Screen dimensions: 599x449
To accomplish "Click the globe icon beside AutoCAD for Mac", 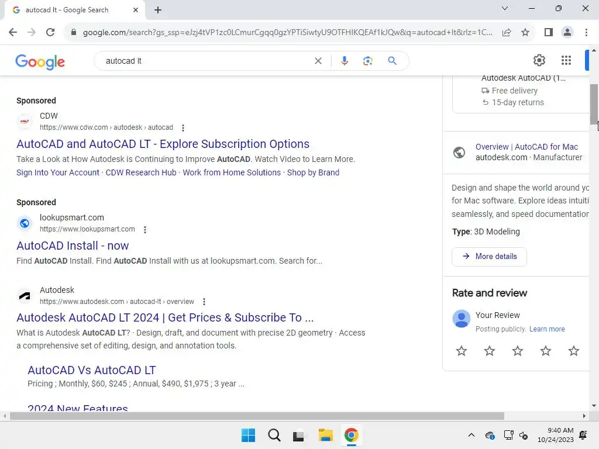I will coord(459,153).
